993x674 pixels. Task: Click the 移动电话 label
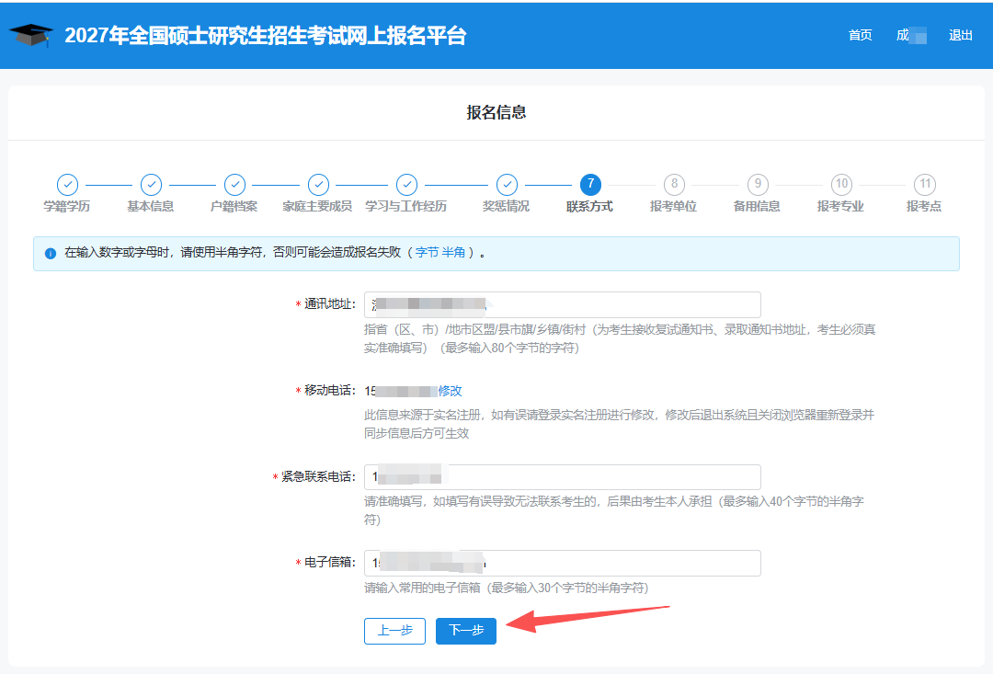pos(329,391)
